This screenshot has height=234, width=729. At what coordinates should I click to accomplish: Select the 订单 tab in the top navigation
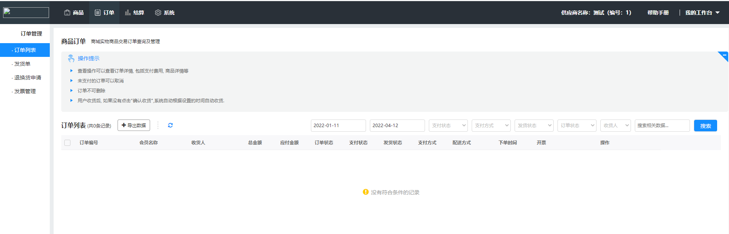pyautogui.click(x=105, y=13)
